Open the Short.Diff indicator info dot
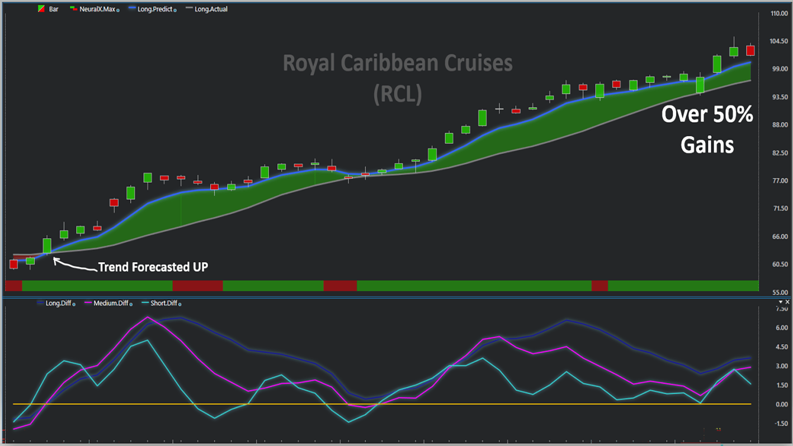This screenshot has height=446, width=793. (x=180, y=304)
